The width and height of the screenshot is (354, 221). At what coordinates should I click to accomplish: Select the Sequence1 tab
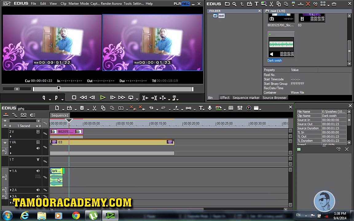pyautogui.click(x=60, y=115)
